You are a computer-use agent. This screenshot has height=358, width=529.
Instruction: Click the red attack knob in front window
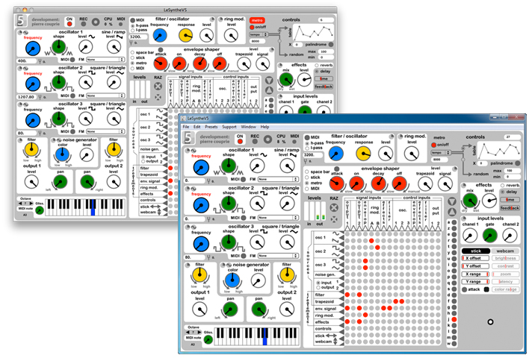click(x=337, y=184)
